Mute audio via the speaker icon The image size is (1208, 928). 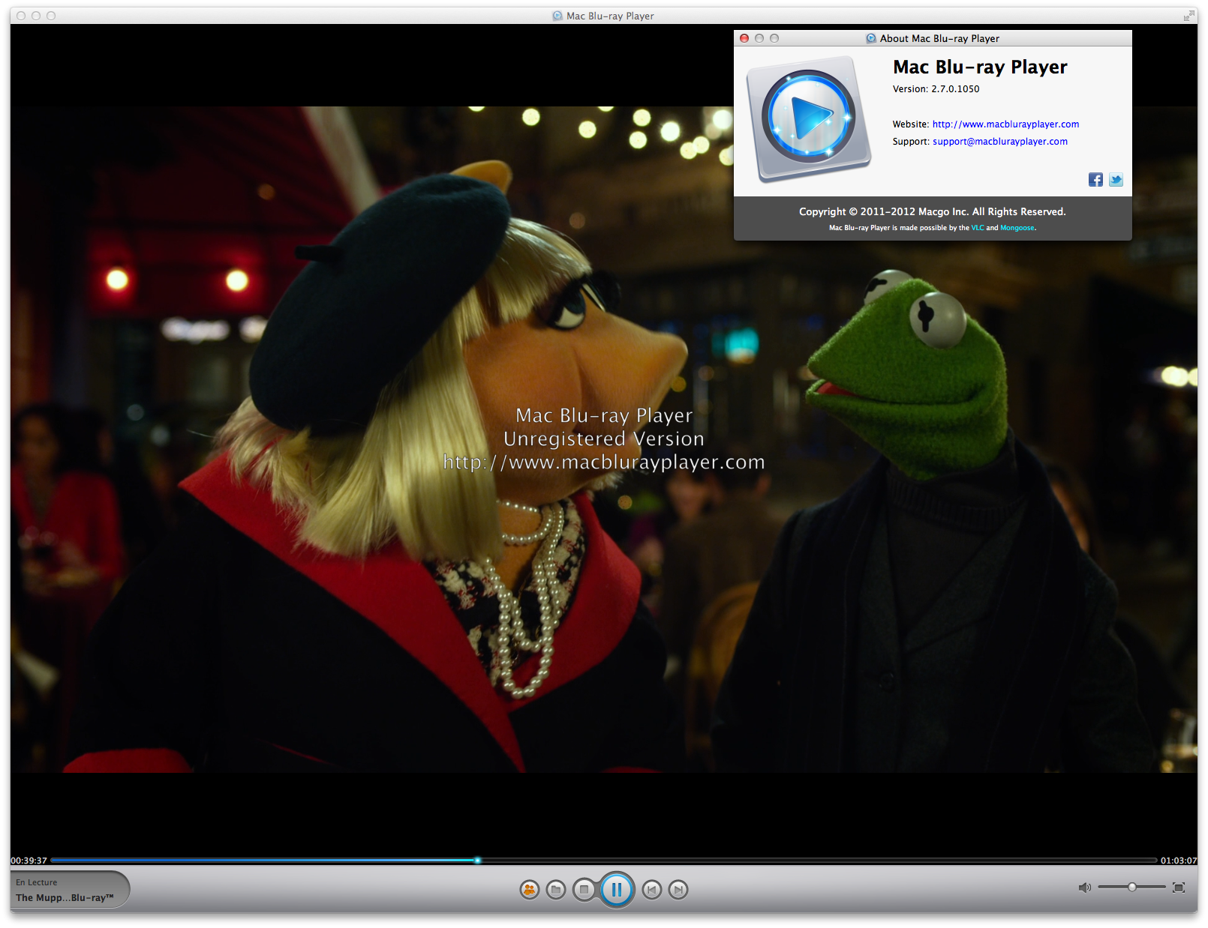click(x=1084, y=888)
